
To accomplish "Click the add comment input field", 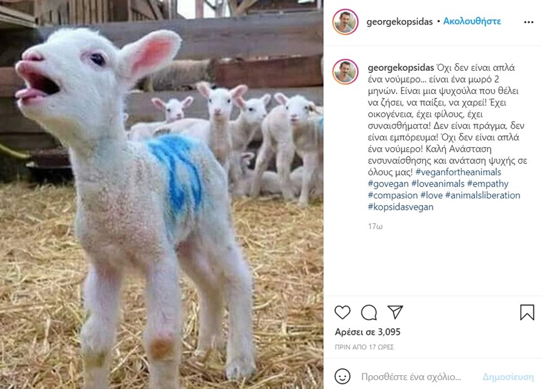I will (x=411, y=376).
